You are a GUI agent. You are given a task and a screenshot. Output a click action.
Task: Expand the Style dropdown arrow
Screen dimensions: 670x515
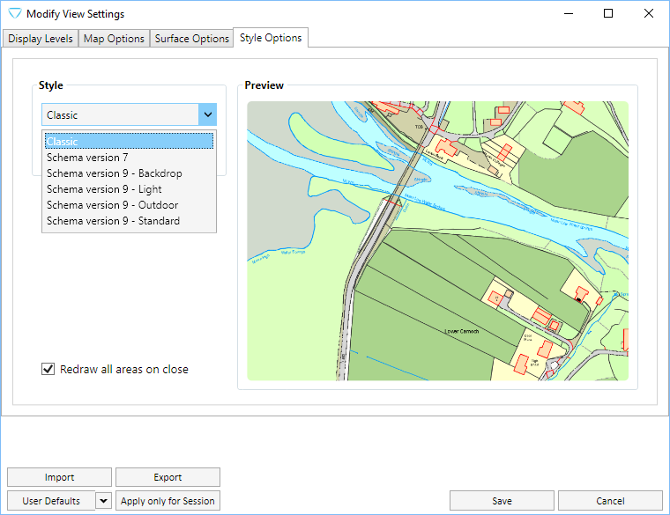[x=207, y=115]
